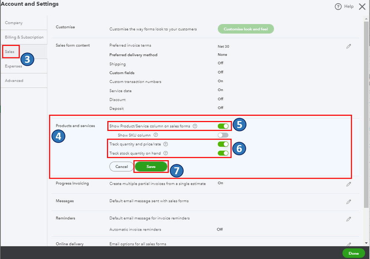This screenshot has height=259, width=370.
Task: Edit Reminders section pencil icon
Action: 349,219
